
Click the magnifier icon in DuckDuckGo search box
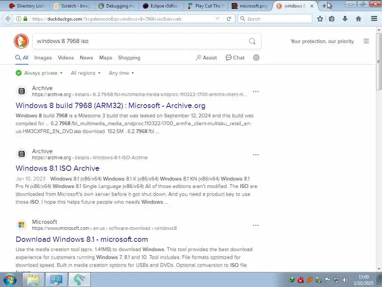click(252, 41)
